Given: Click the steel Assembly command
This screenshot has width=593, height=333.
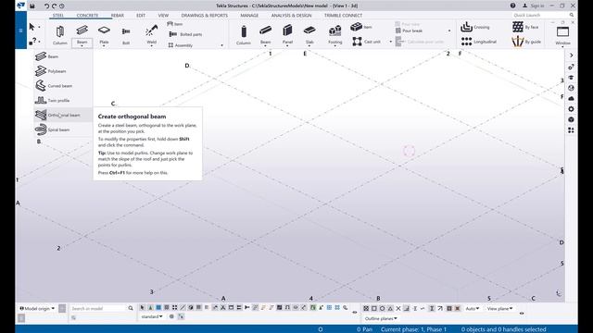Looking at the screenshot, I should (x=181, y=45).
